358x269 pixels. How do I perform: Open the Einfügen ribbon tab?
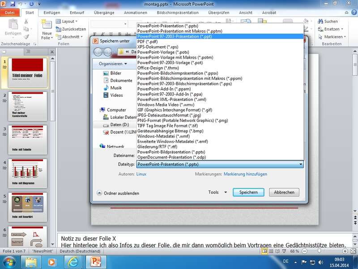[x=52, y=13]
